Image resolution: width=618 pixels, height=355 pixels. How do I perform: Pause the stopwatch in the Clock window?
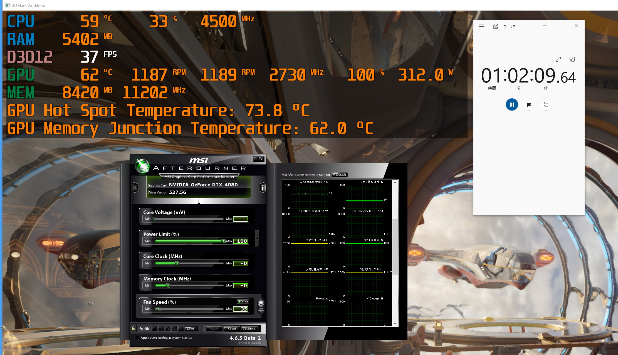tap(512, 105)
